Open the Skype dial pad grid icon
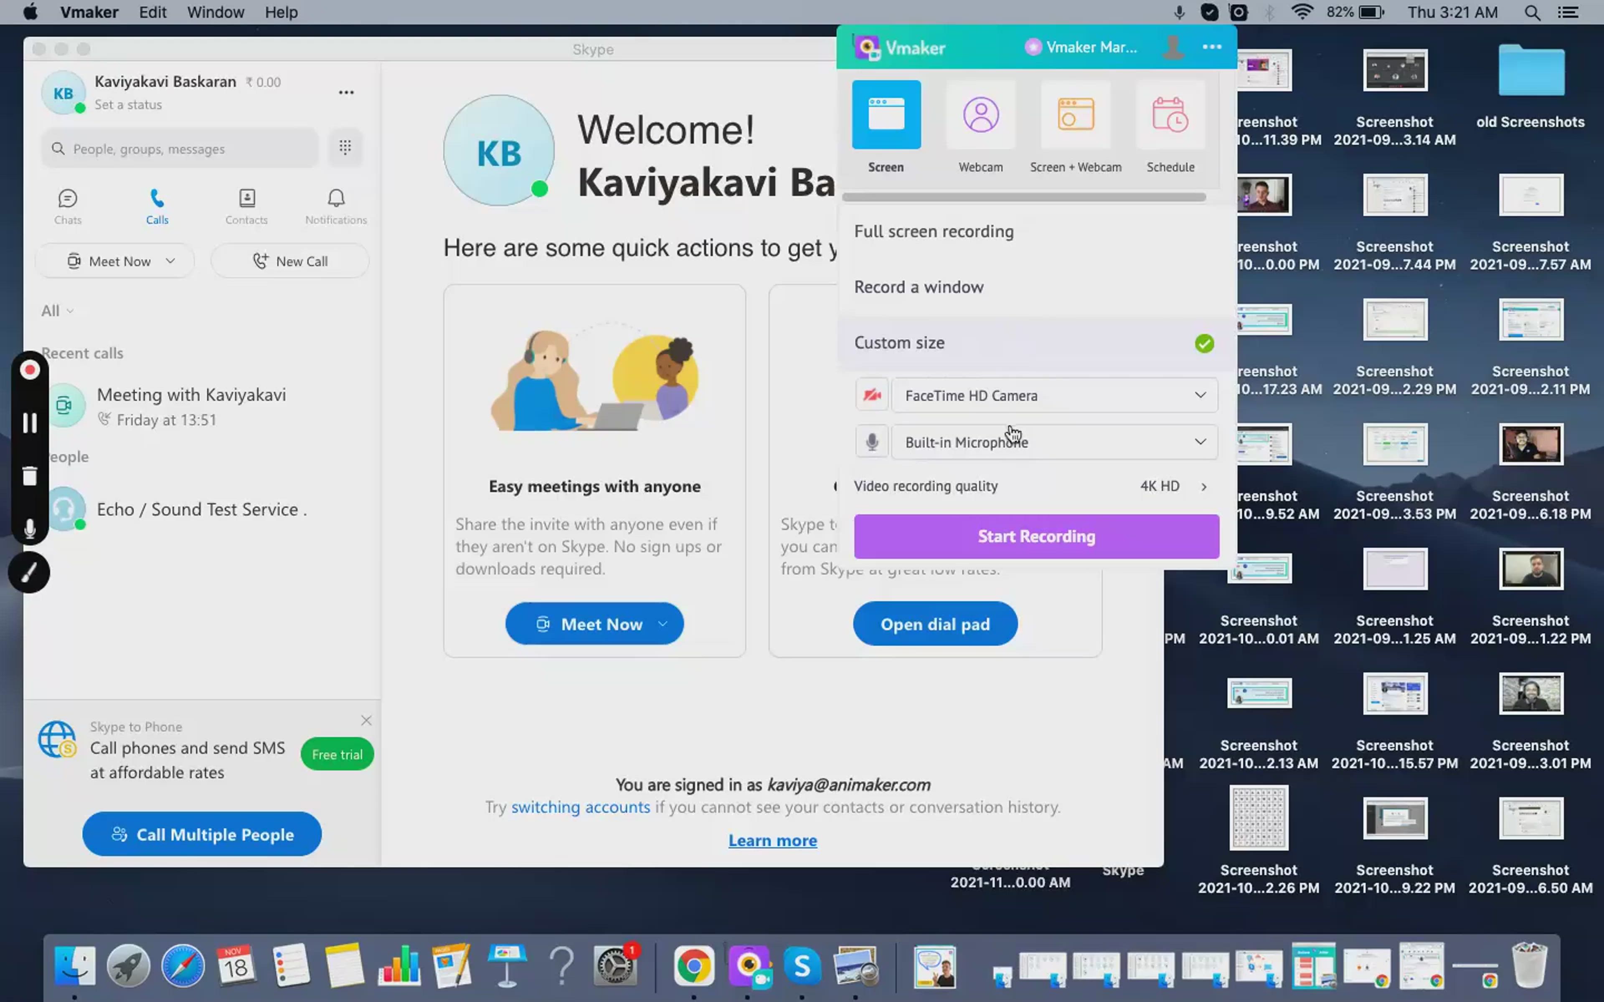This screenshot has height=1002, width=1604. (345, 147)
